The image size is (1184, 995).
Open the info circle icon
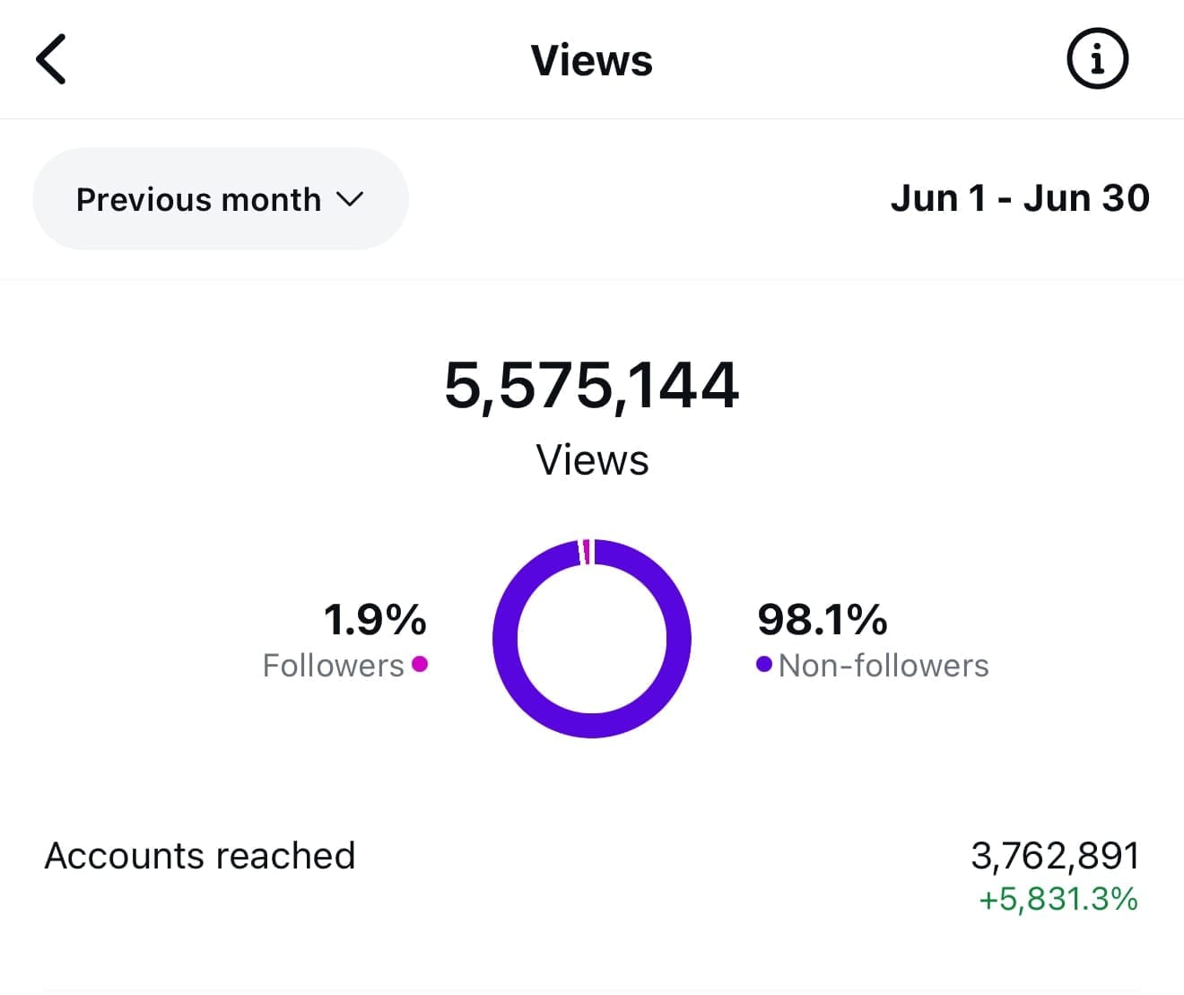pos(1096,59)
